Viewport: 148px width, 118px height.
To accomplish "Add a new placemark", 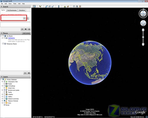I will point(40,6).
